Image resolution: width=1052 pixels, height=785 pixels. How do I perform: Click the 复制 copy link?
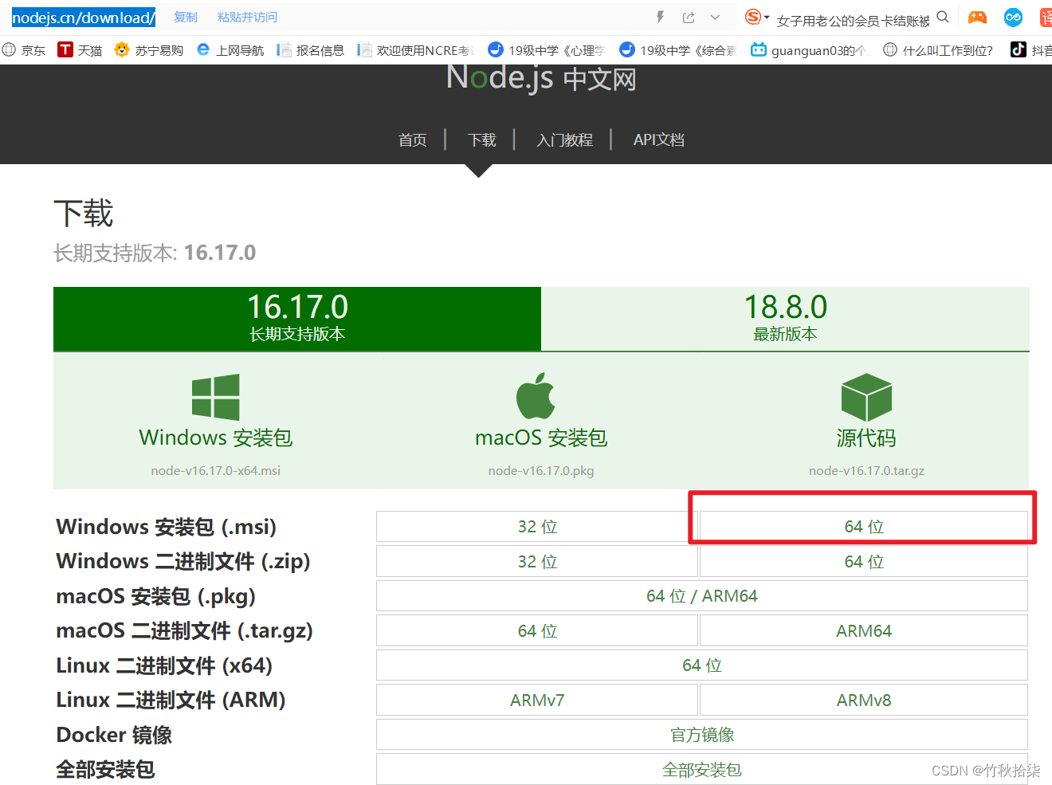click(186, 17)
